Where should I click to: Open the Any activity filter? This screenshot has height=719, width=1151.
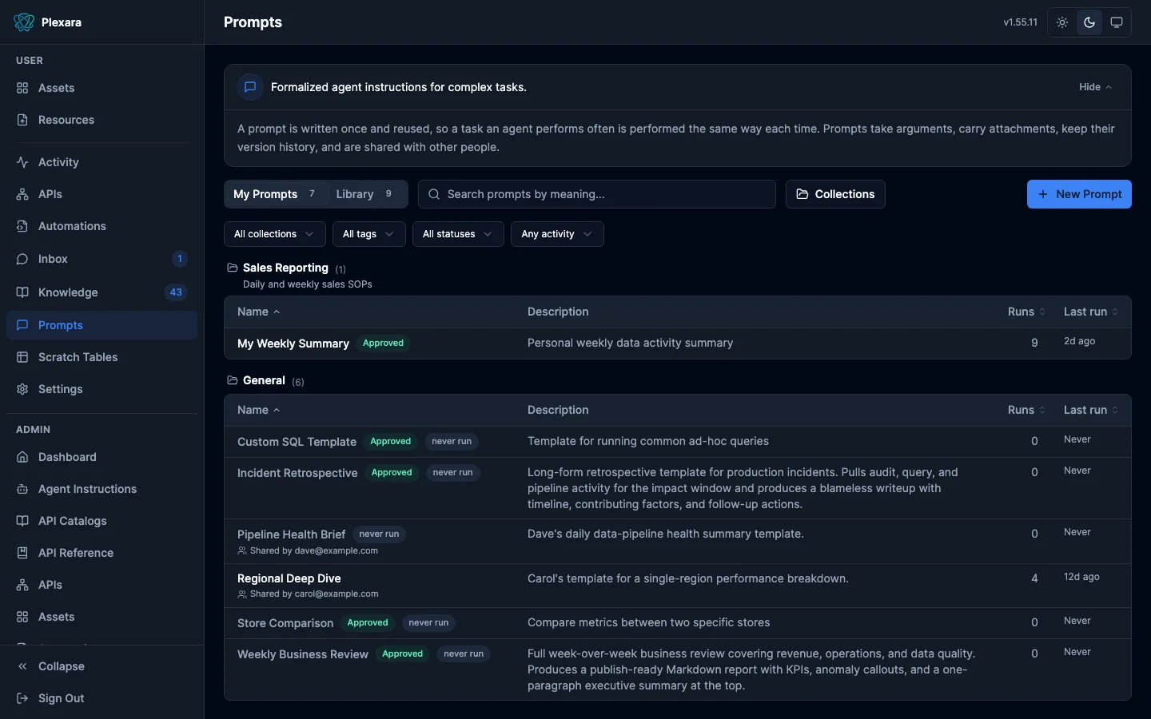pyautogui.click(x=557, y=234)
